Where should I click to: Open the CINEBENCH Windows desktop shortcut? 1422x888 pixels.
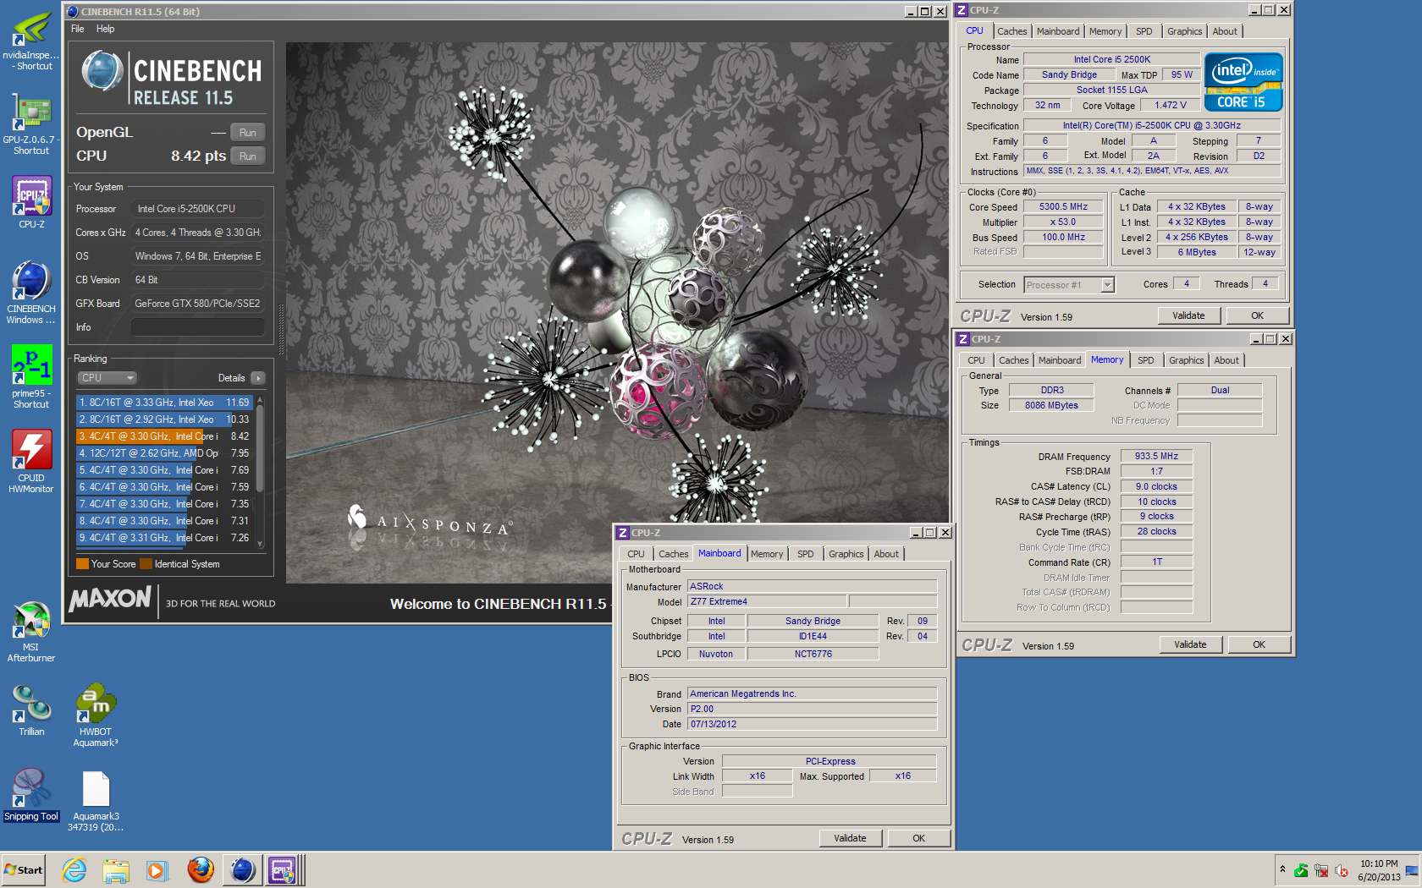coord(31,293)
